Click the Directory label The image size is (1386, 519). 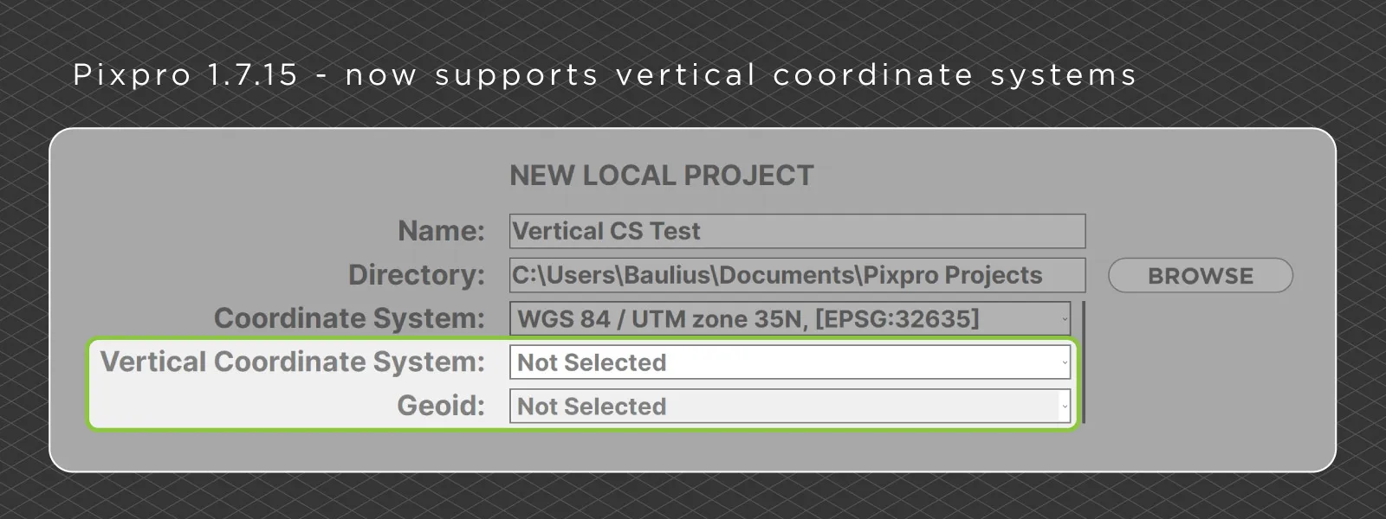click(x=416, y=275)
